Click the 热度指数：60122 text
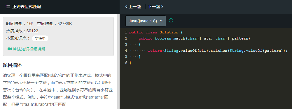 click(22, 31)
